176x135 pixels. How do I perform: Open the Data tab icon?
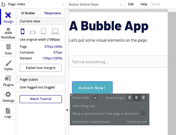click(x=8, y=47)
